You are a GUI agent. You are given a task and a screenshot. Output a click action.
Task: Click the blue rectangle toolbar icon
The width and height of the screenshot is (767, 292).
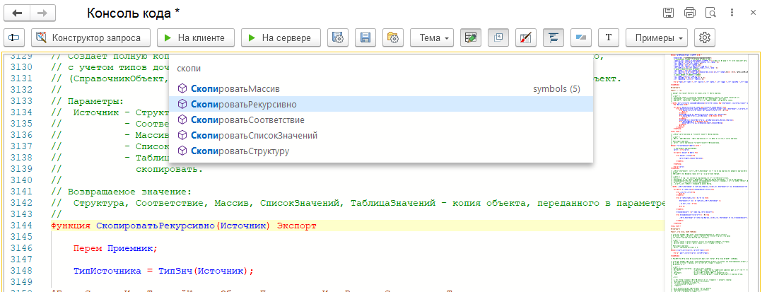[x=581, y=37]
